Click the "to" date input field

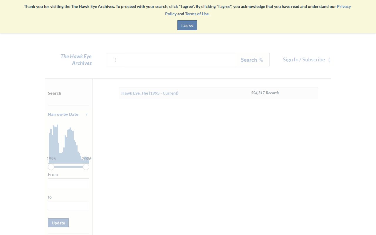(68, 206)
